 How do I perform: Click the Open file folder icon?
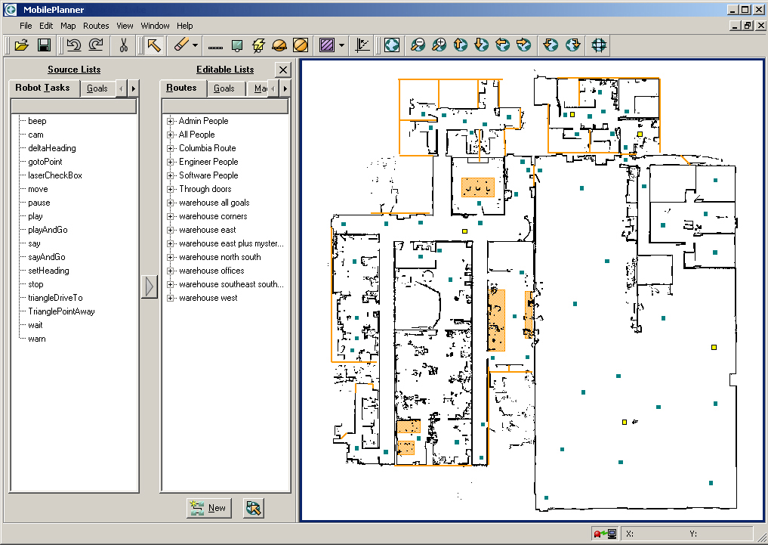22,45
